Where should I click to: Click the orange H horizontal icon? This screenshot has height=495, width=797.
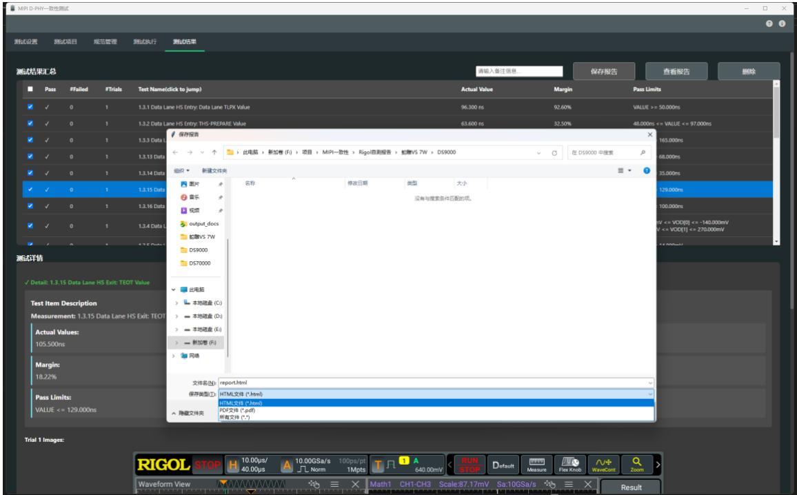click(x=233, y=465)
